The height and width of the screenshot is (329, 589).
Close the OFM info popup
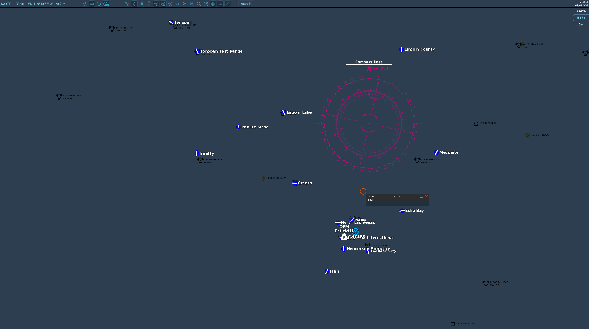tap(426, 197)
